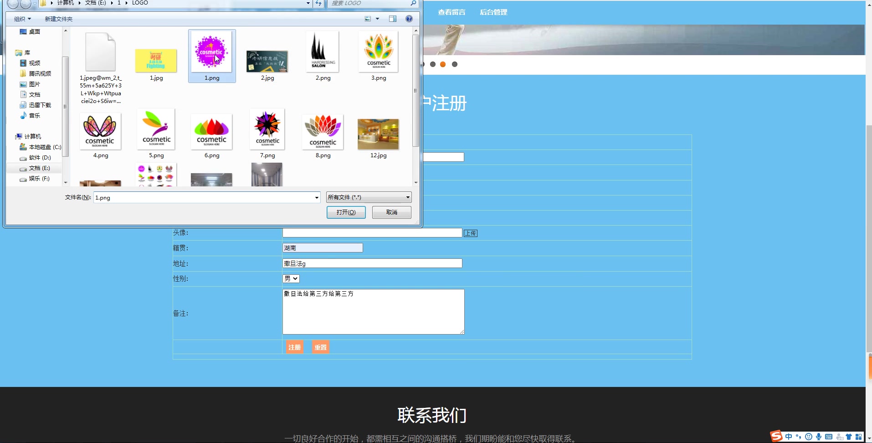Open the 文件名 dropdown arrow
Image resolution: width=872 pixels, height=443 pixels.
point(317,197)
